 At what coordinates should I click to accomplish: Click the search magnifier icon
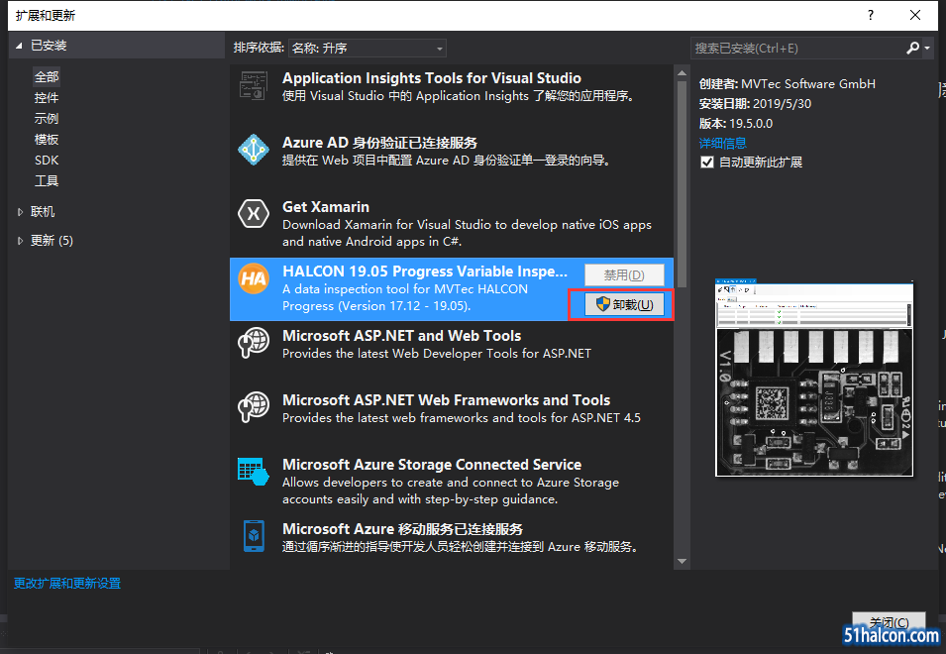coord(913,48)
